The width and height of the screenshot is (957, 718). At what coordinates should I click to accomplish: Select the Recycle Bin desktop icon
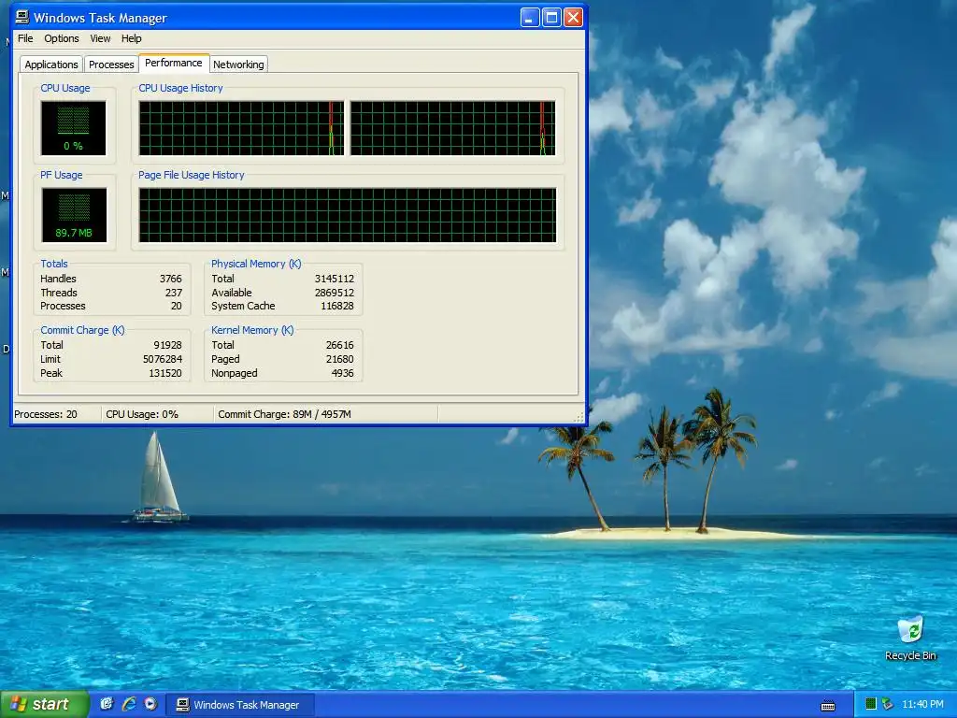tap(910, 638)
